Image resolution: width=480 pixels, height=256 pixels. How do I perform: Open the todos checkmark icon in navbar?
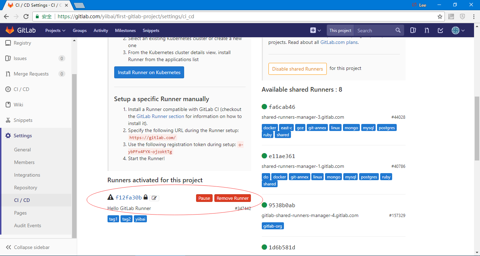[440, 31]
